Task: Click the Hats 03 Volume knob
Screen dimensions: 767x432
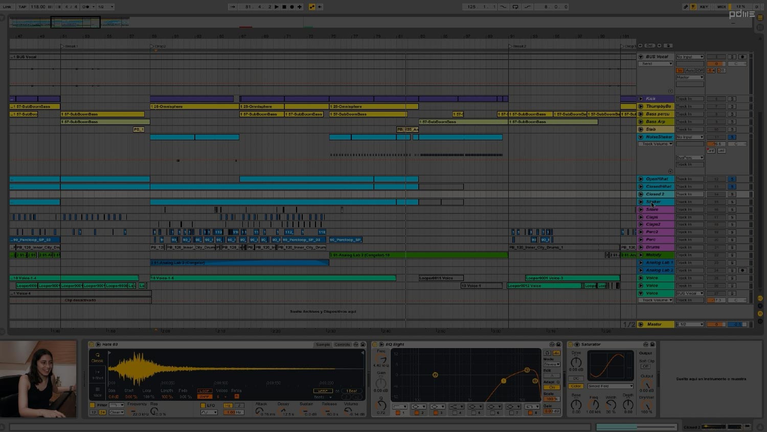Action: (x=349, y=411)
